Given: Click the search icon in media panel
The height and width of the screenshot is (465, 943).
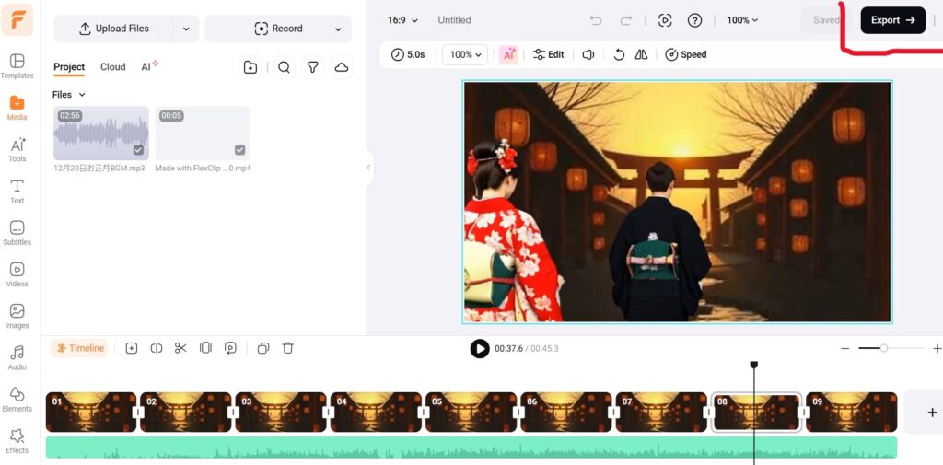Looking at the screenshot, I should (x=284, y=67).
